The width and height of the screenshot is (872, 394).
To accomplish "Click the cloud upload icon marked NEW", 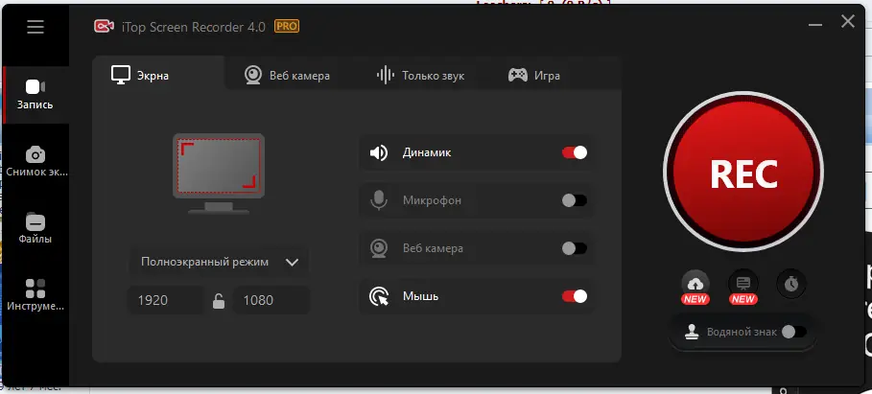I will 695,284.
